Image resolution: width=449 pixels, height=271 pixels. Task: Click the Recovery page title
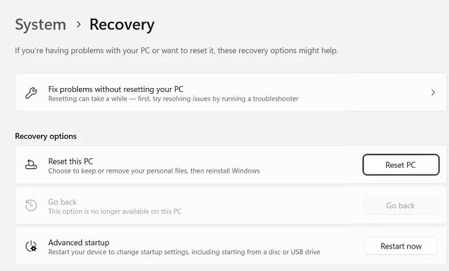[122, 25]
